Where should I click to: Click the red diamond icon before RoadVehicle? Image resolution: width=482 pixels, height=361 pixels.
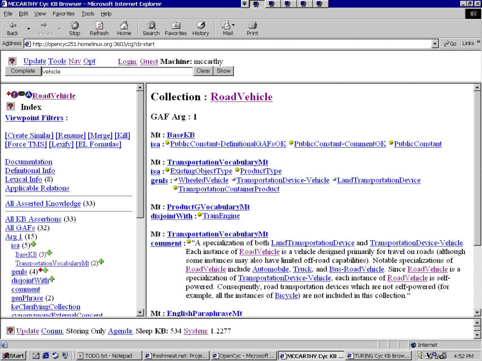pyautogui.click(x=8, y=94)
